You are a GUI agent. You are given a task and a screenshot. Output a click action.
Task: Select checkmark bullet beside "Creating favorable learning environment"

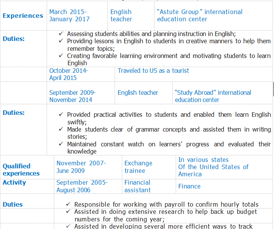61,56
